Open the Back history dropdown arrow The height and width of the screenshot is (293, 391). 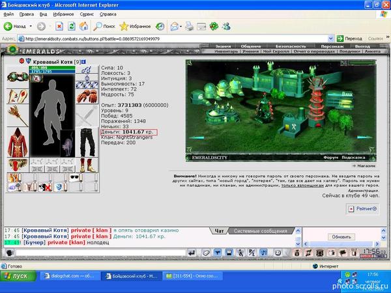coord(31,26)
